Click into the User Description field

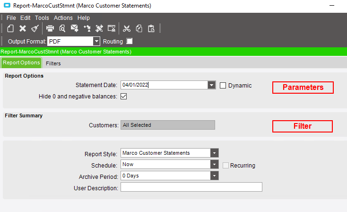(191, 187)
